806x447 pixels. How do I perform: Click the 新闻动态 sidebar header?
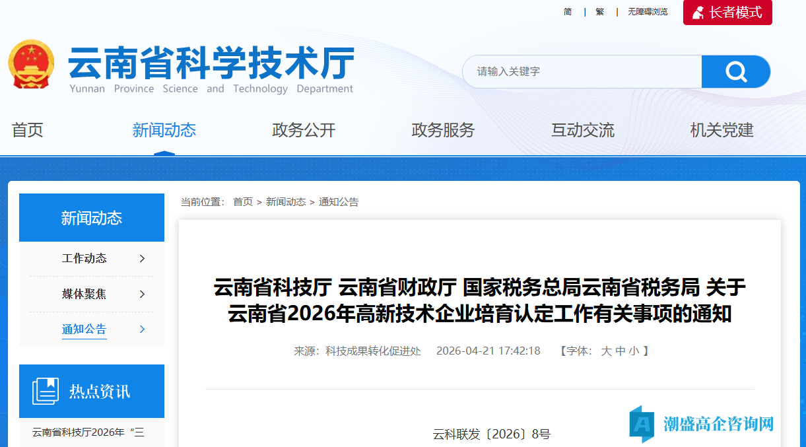92,218
